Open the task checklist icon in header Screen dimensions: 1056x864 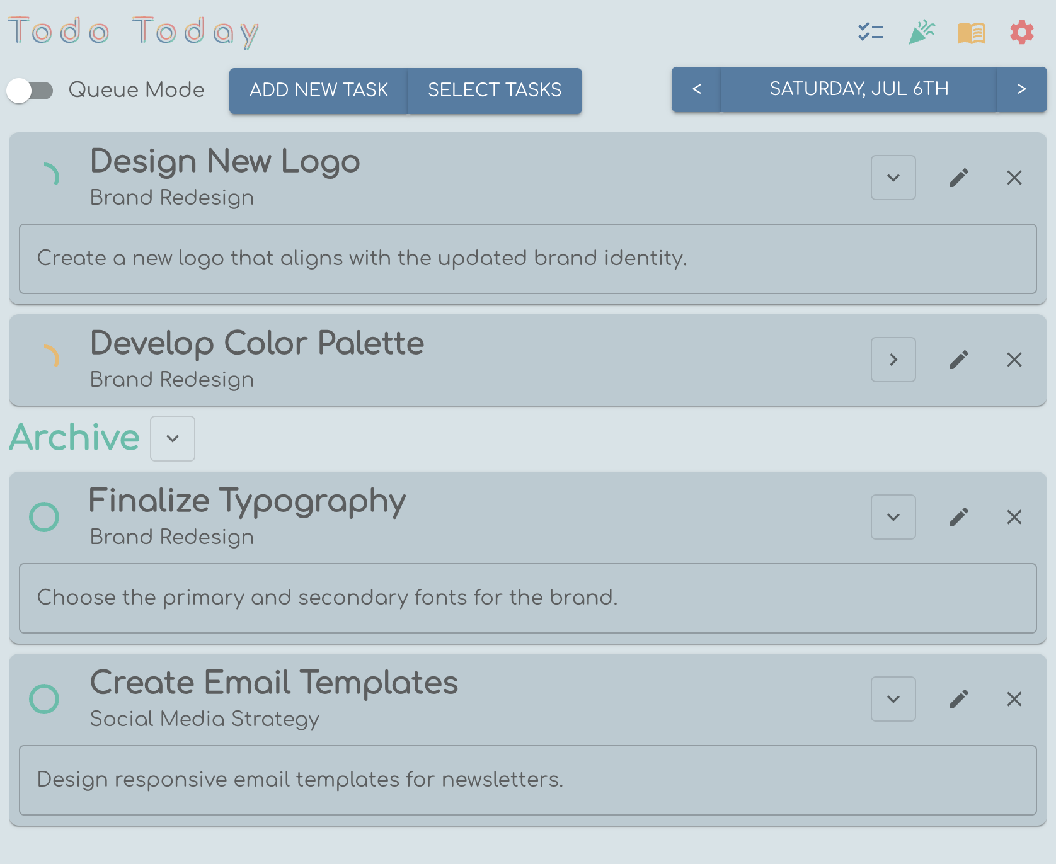pos(871,32)
